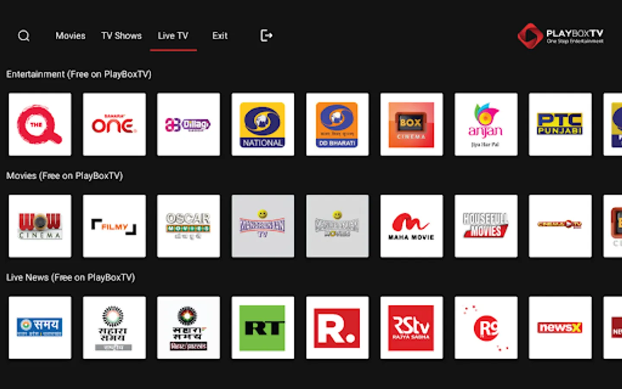Open RSTV Rajya Sabha channel

(x=412, y=328)
